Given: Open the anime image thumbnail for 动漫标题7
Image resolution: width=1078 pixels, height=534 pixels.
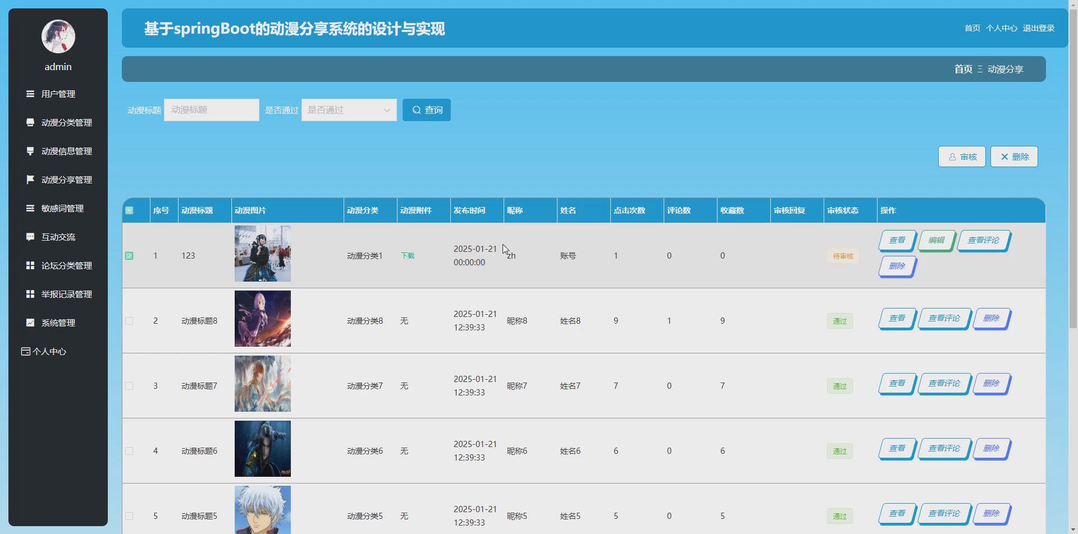Looking at the screenshot, I should [x=263, y=384].
